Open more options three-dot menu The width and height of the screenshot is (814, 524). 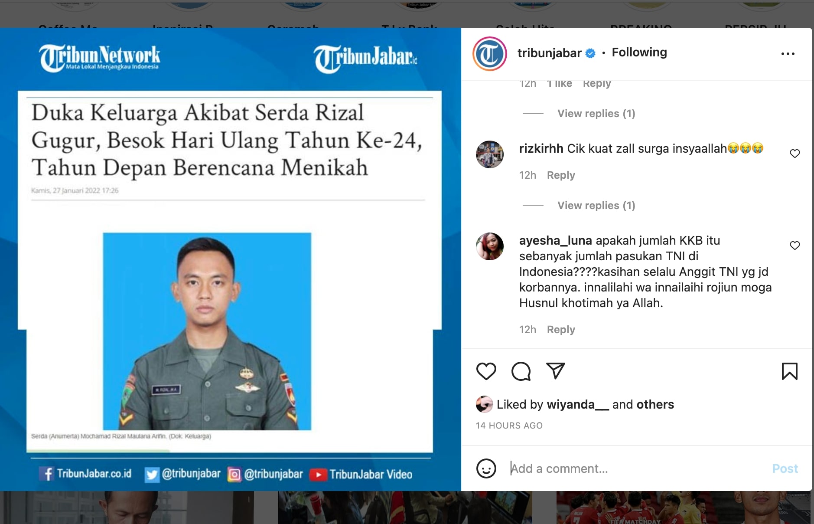coord(788,54)
